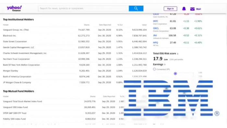Click the blue magnifier search button
This screenshot has width=227, height=128.
[136, 8]
